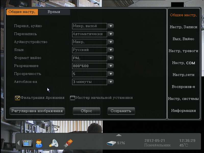Click the Сохранить button

(x=121, y=111)
